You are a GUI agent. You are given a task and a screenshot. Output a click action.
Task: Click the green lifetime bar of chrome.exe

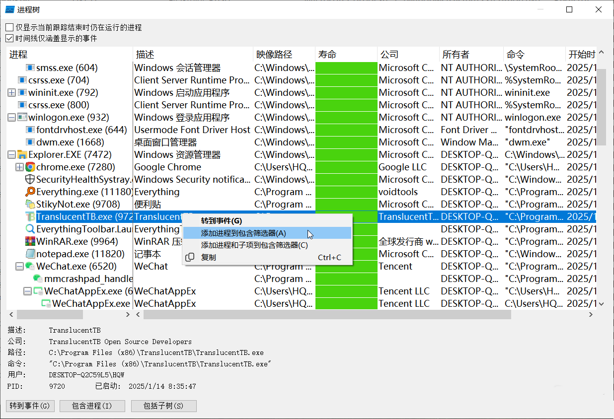(346, 167)
